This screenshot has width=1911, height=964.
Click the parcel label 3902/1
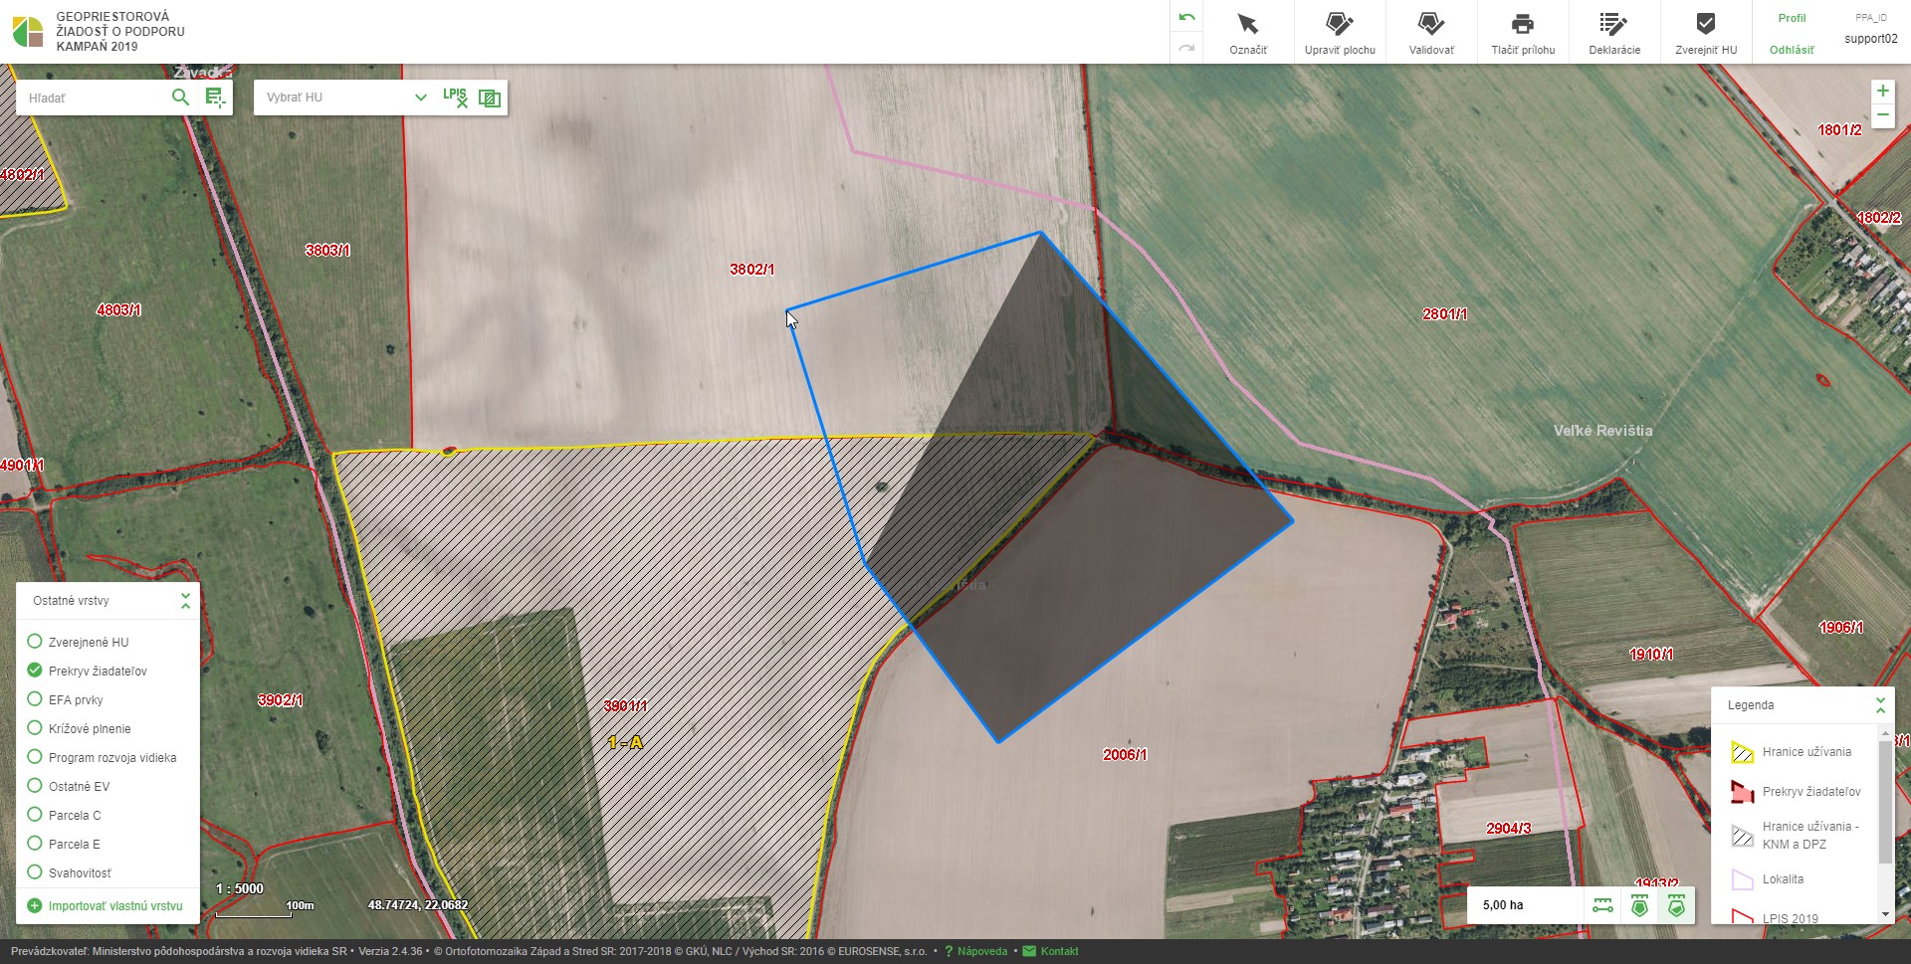tap(281, 700)
